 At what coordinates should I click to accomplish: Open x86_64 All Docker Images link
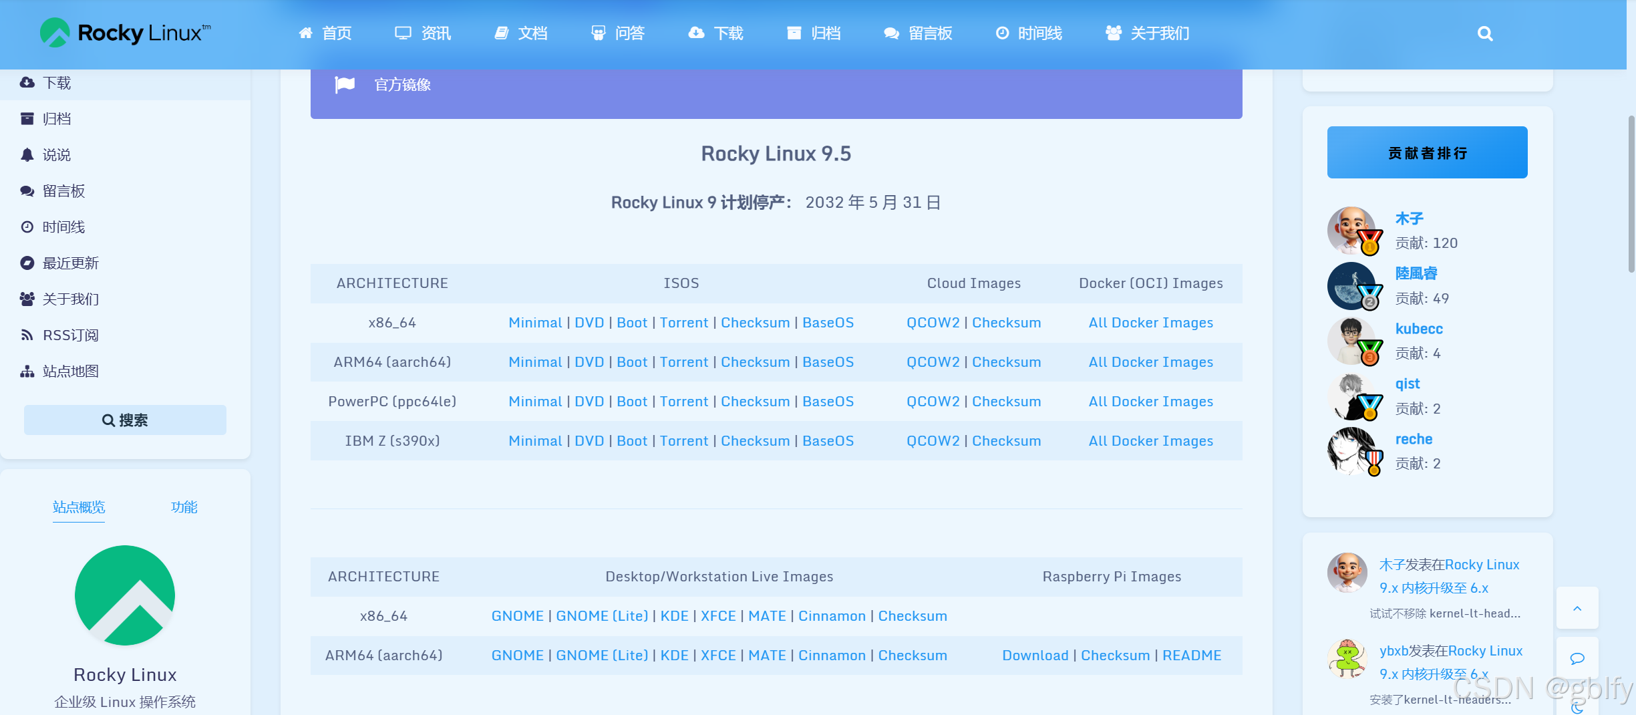point(1151,323)
